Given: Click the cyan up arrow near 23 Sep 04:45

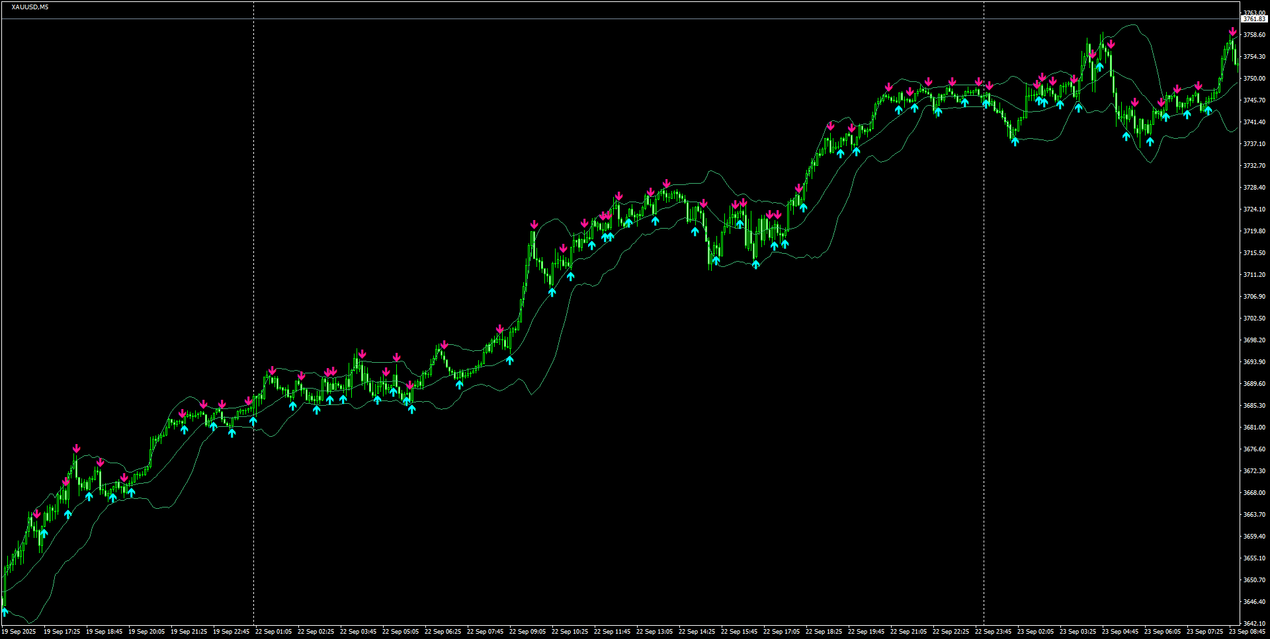Looking at the screenshot, I should (1126, 135).
